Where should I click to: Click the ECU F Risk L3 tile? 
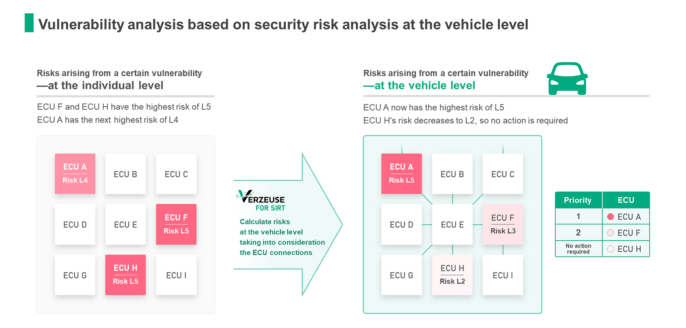503,224
